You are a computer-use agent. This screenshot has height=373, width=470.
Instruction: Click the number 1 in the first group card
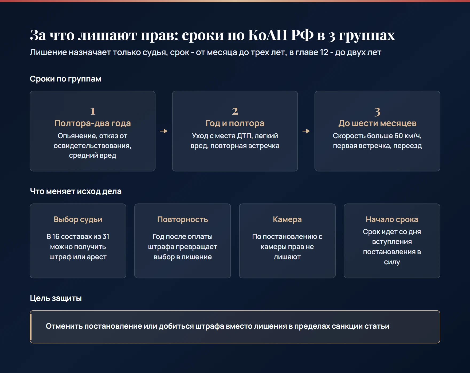coord(92,111)
